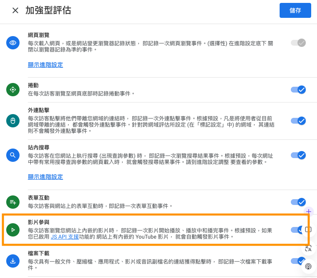The width and height of the screenshot is (317, 278).
Task: Click the 表單互動 form icon
Action: [13, 202]
